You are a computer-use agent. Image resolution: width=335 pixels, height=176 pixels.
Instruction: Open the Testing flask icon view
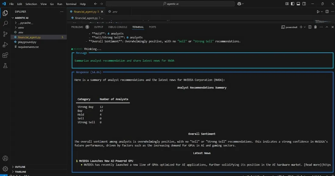5,66
